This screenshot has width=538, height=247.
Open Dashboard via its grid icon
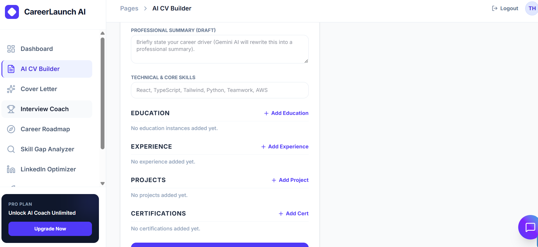click(x=11, y=49)
